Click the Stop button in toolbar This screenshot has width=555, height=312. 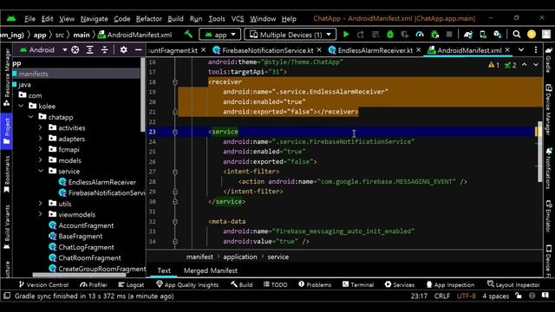(449, 35)
